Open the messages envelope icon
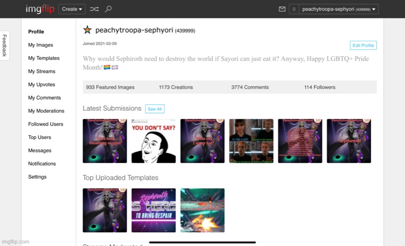This screenshot has width=405, height=246. click(x=282, y=9)
